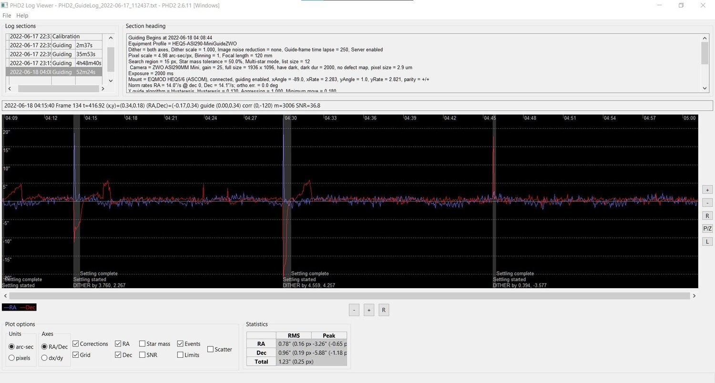Viewport: 715px width, 383px height.
Task: Click the 'DITHER by 4.559, 4.257' event label
Action: (x=309, y=285)
